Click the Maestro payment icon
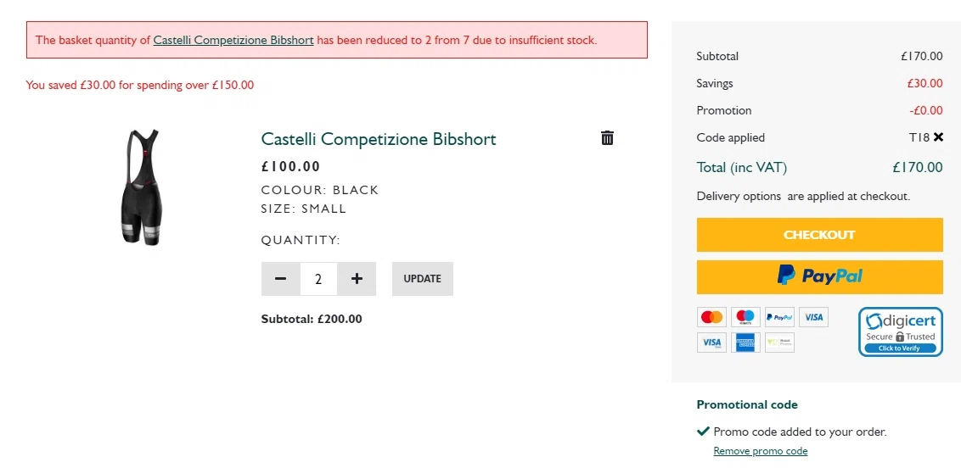Image resolution: width=961 pixels, height=468 pixels. (745, 317)
